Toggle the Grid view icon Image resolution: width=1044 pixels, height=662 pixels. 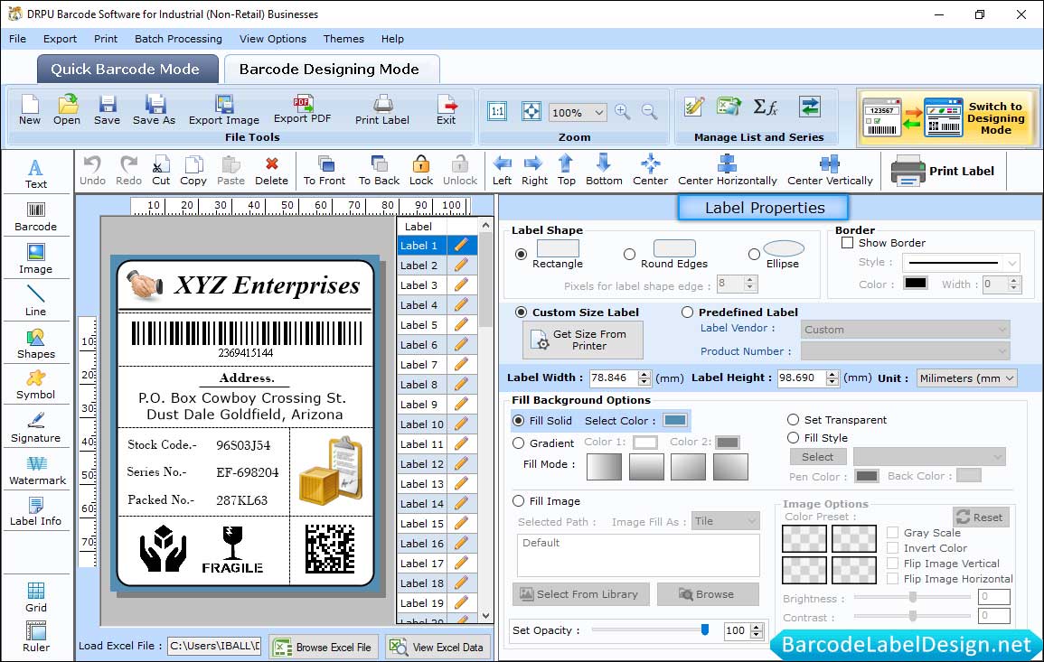(x=36, y=598)
